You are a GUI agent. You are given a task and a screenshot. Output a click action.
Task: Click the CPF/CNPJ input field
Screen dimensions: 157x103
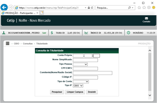(85, 69)
